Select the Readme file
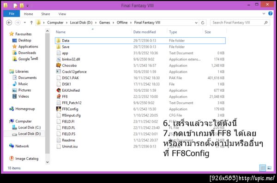This screenshot has width=277, height=183. tap(68, 140)
